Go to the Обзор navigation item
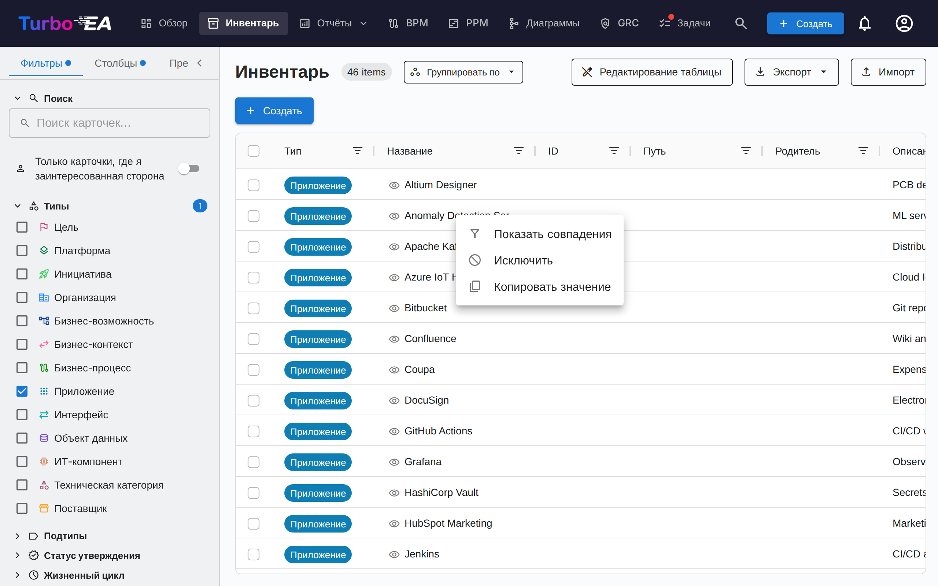938x586 pixels. click(x=165, y=23)
